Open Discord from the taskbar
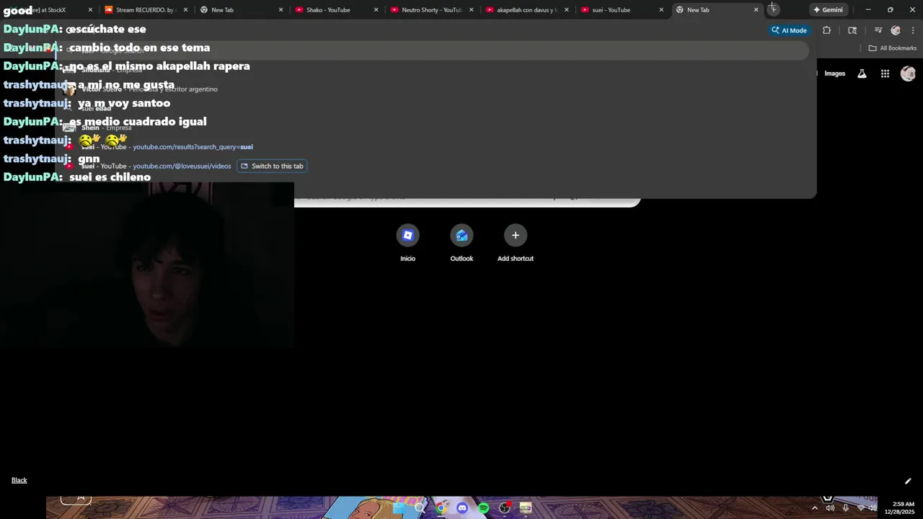 462,507
